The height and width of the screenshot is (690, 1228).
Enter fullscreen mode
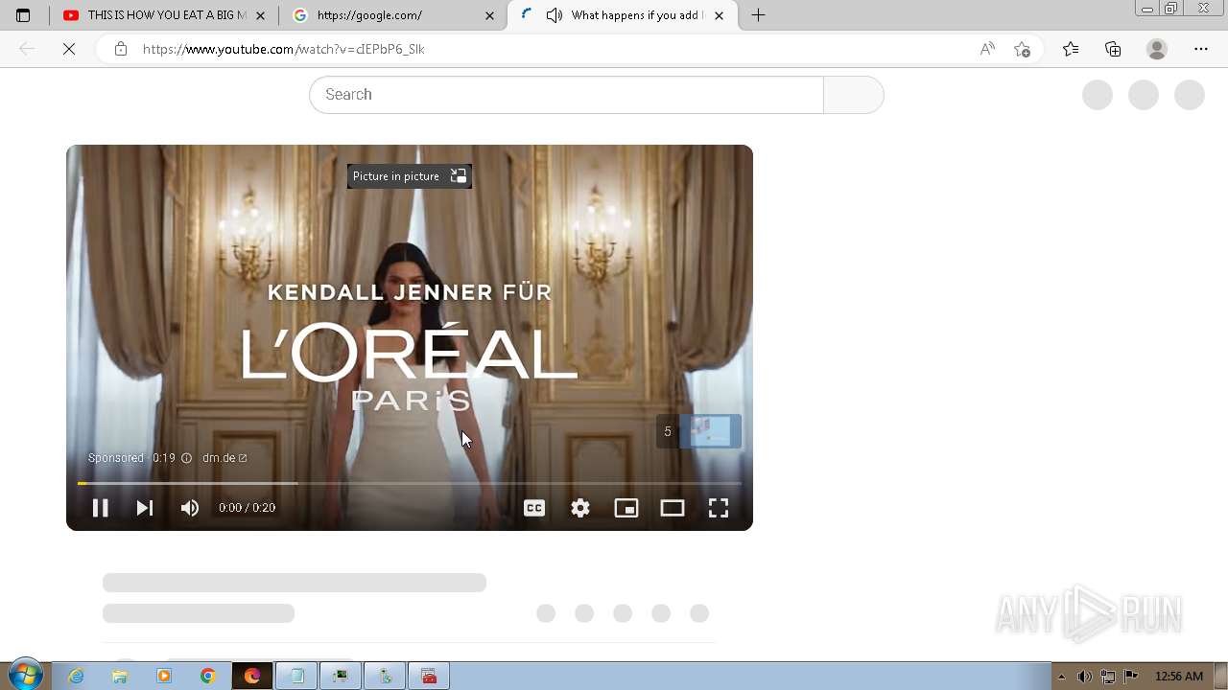[719, 508]
